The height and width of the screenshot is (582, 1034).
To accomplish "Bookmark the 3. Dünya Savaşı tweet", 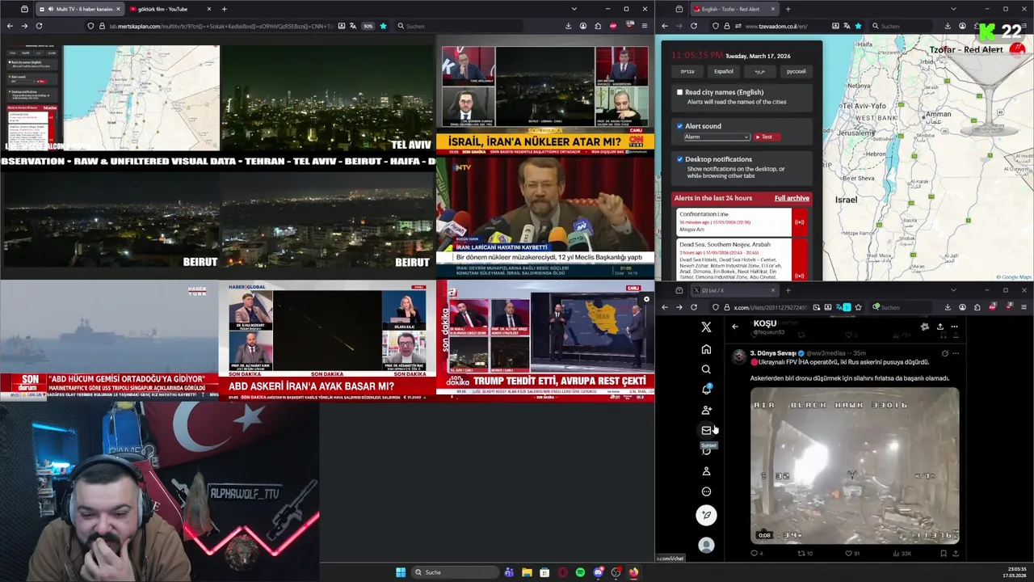I will click(943, 554).
